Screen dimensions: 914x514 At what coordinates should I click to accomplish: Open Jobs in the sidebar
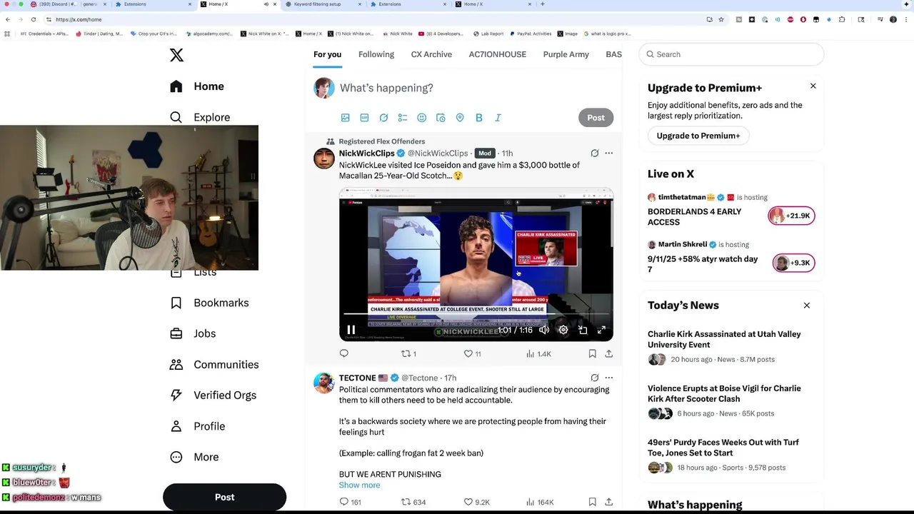(x=193, y=333)
